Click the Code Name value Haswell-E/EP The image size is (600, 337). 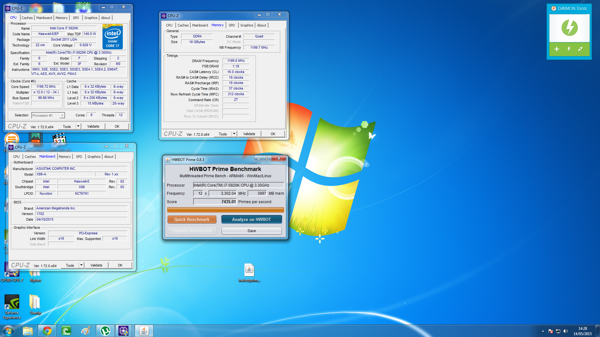point(48,34)
